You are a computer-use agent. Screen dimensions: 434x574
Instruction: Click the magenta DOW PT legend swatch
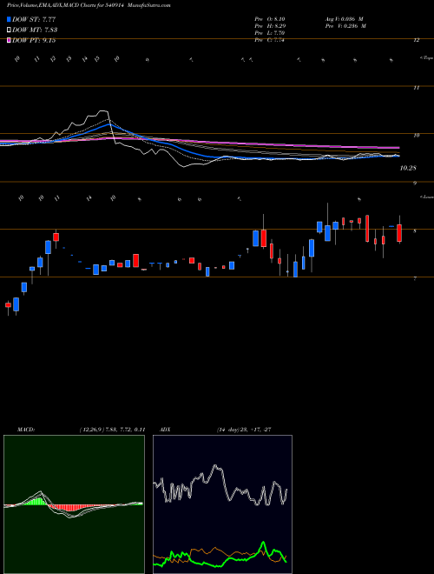click(10, 40)
